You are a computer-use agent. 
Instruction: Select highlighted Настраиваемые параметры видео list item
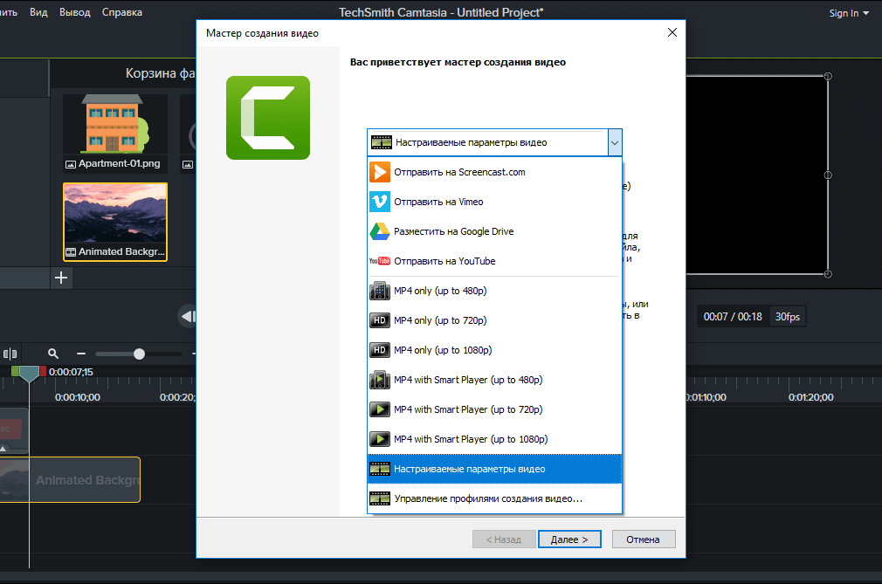(x=494, y=469)
